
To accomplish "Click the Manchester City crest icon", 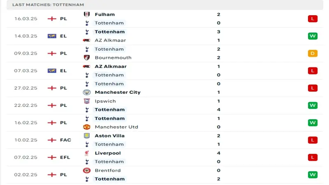I will tap(87, 92).
